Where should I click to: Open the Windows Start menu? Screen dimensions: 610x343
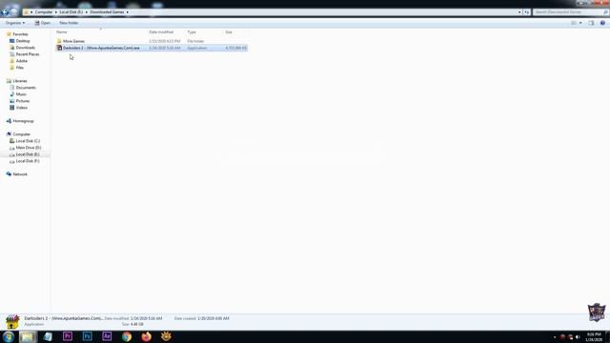9,336
